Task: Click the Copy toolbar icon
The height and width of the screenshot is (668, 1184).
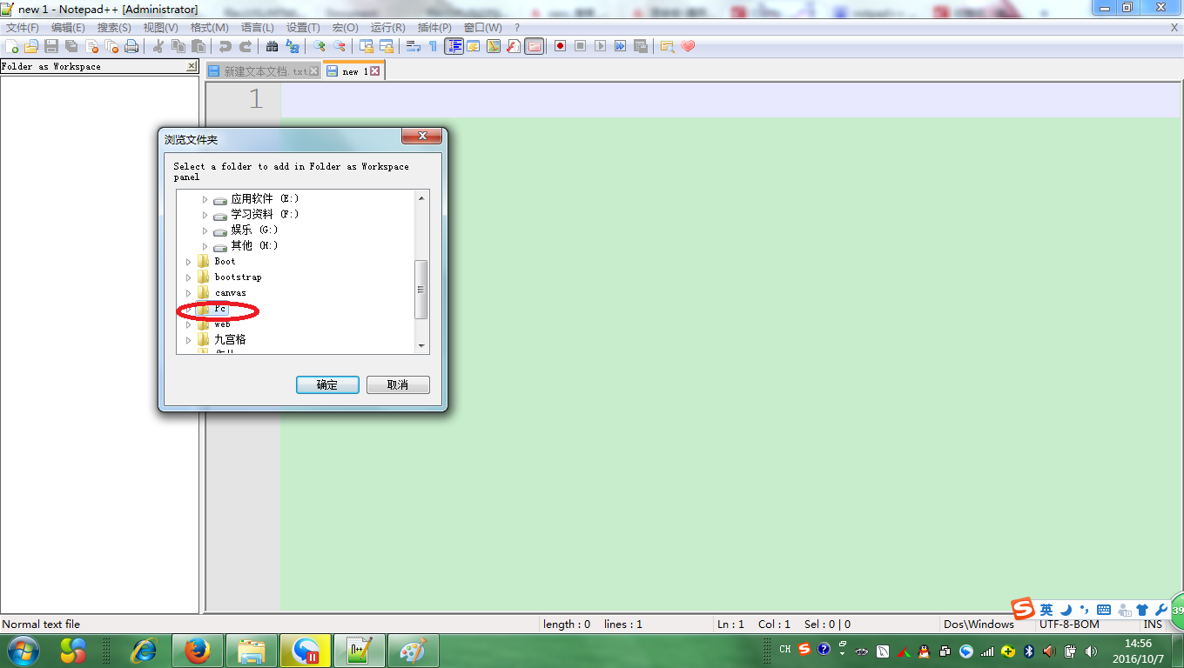Action: (x=178, y=46)
